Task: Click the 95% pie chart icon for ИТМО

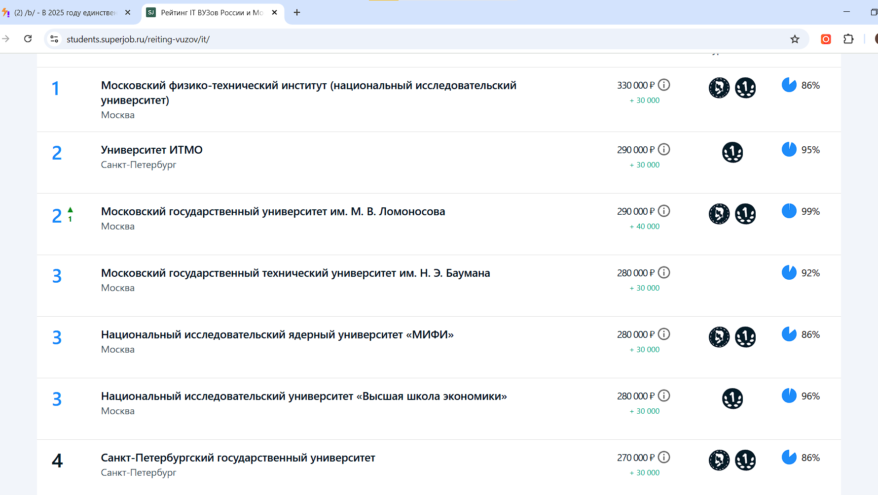Action: point(789,149)
